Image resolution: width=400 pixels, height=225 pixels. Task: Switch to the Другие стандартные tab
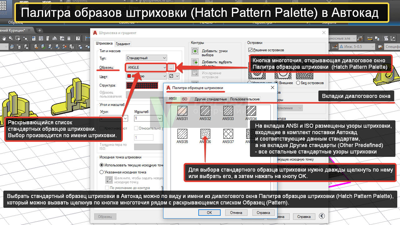tap(211, 99)
